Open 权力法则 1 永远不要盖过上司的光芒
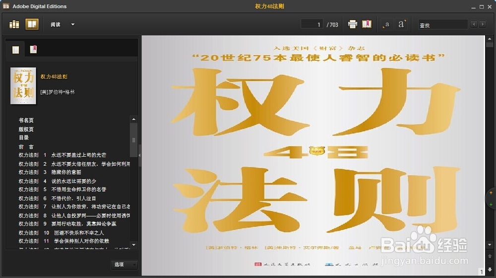Image resolution: width=496 pixels, height=278 pixels. tap(62, 155)
